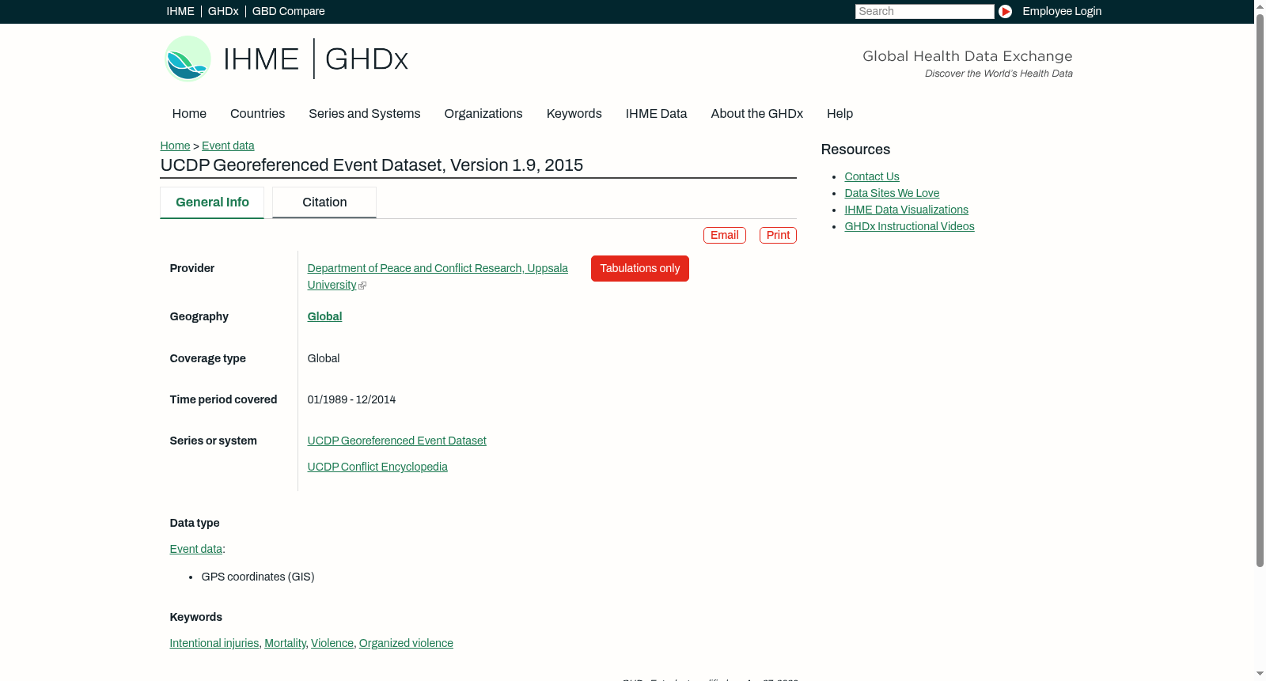This screenshot has width=1266, height=681.
Task: Open the IHME Data menu
Action: click(x=657, y=114)
